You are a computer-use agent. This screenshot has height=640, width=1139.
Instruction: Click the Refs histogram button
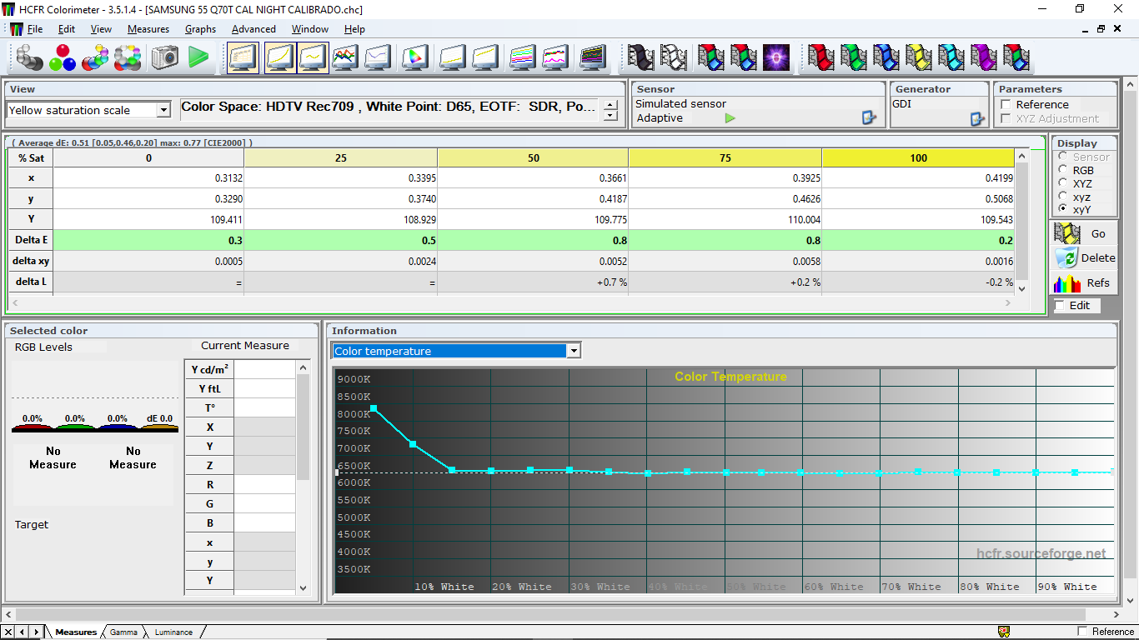(1084, 282)
